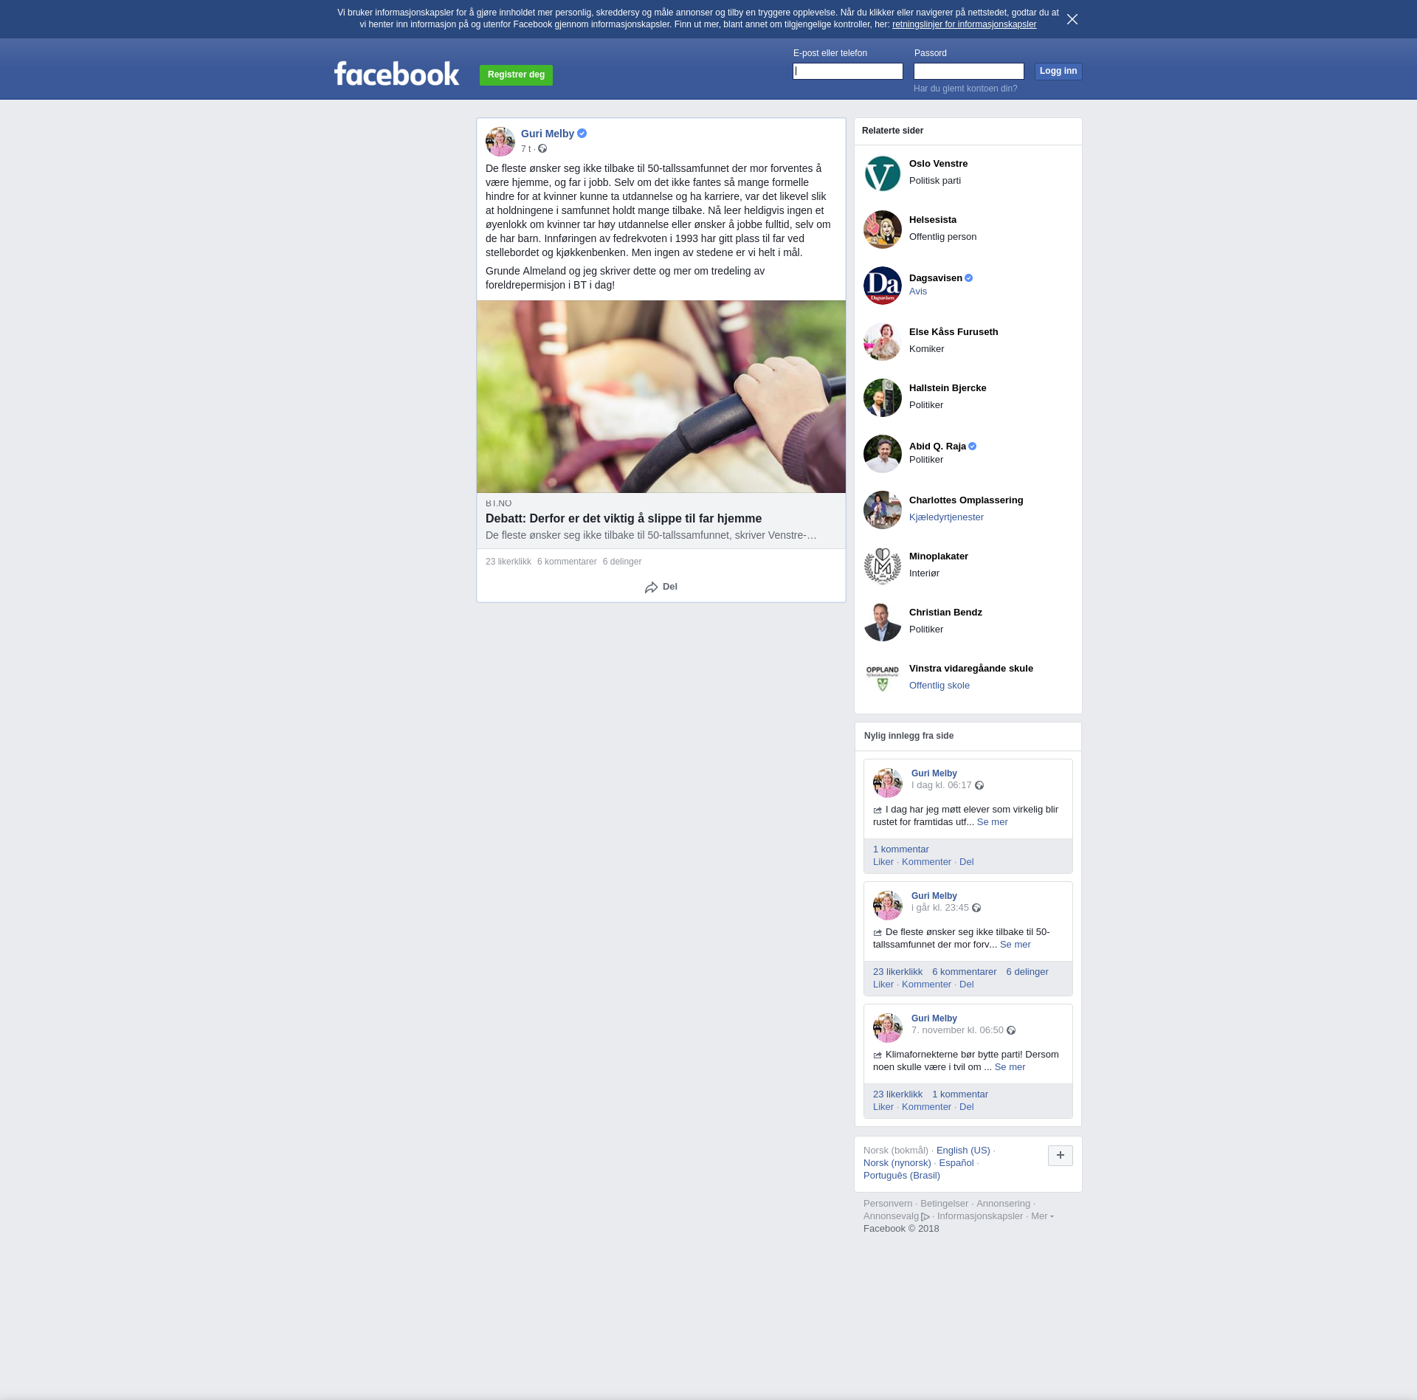Click 6 kommentarer in main post
The height and width of the screenshot is (1400, 1417).
[567, 562]
